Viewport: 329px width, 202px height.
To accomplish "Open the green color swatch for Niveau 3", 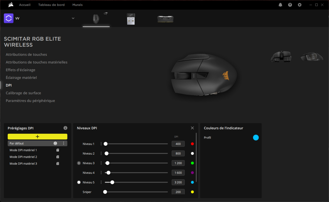I will (x=192, y=163).
